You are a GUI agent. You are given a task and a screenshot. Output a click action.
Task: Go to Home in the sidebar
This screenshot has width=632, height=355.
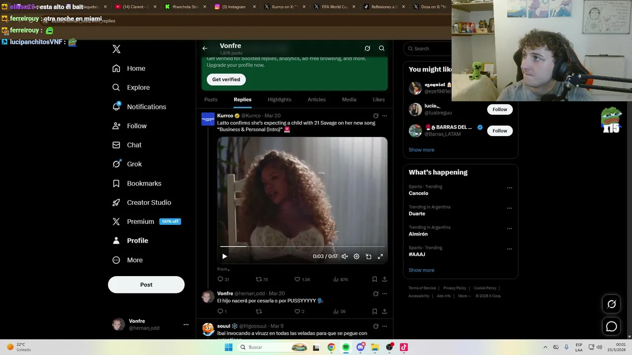click(x=129, y=69)
